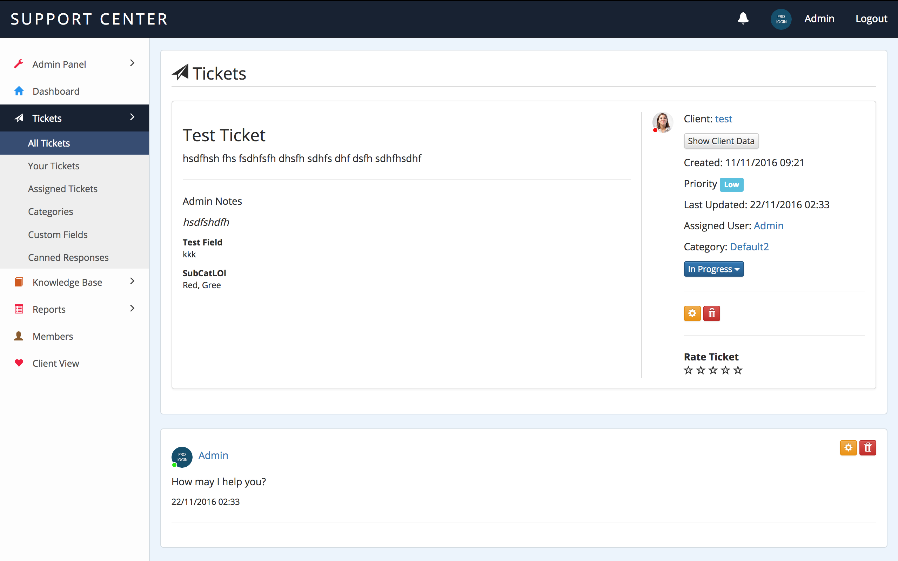The width and height of the screenshot is (898, 561).
Task: Open Canned Responses in the sidebar
Action: coord(68,257)
